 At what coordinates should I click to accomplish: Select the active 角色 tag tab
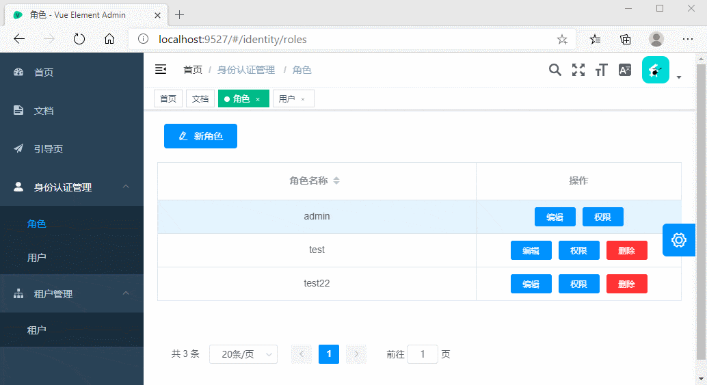[243, 98]
